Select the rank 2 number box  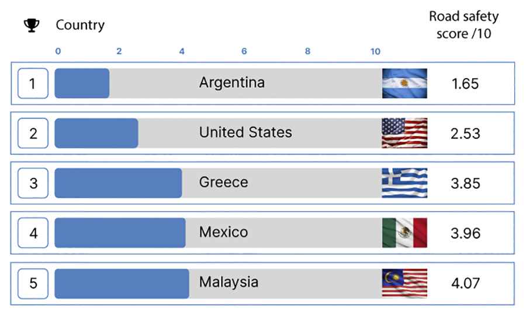pos(33,133)
